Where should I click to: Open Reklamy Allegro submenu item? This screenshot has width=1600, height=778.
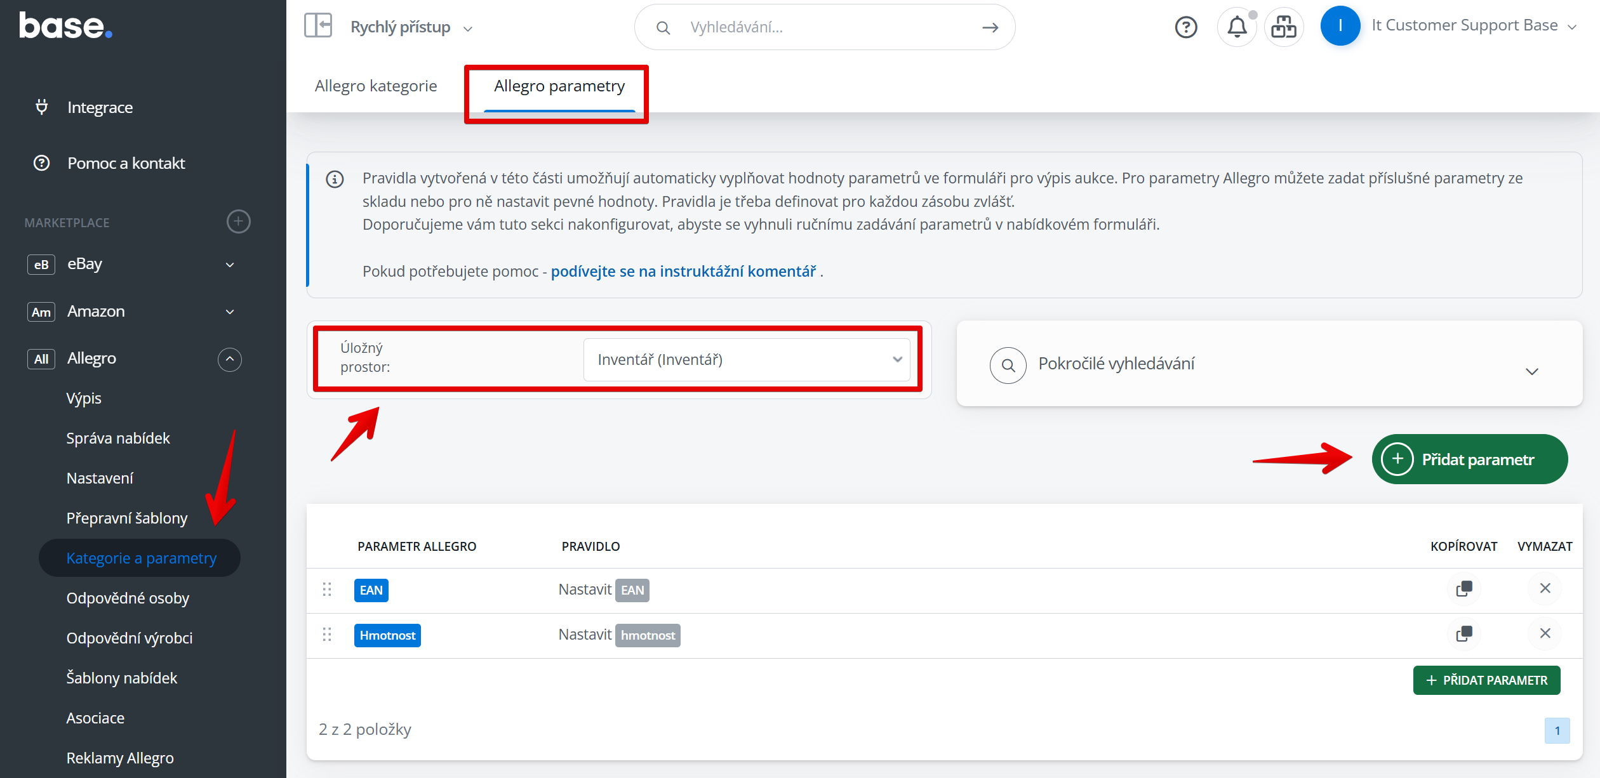point(120,758)
